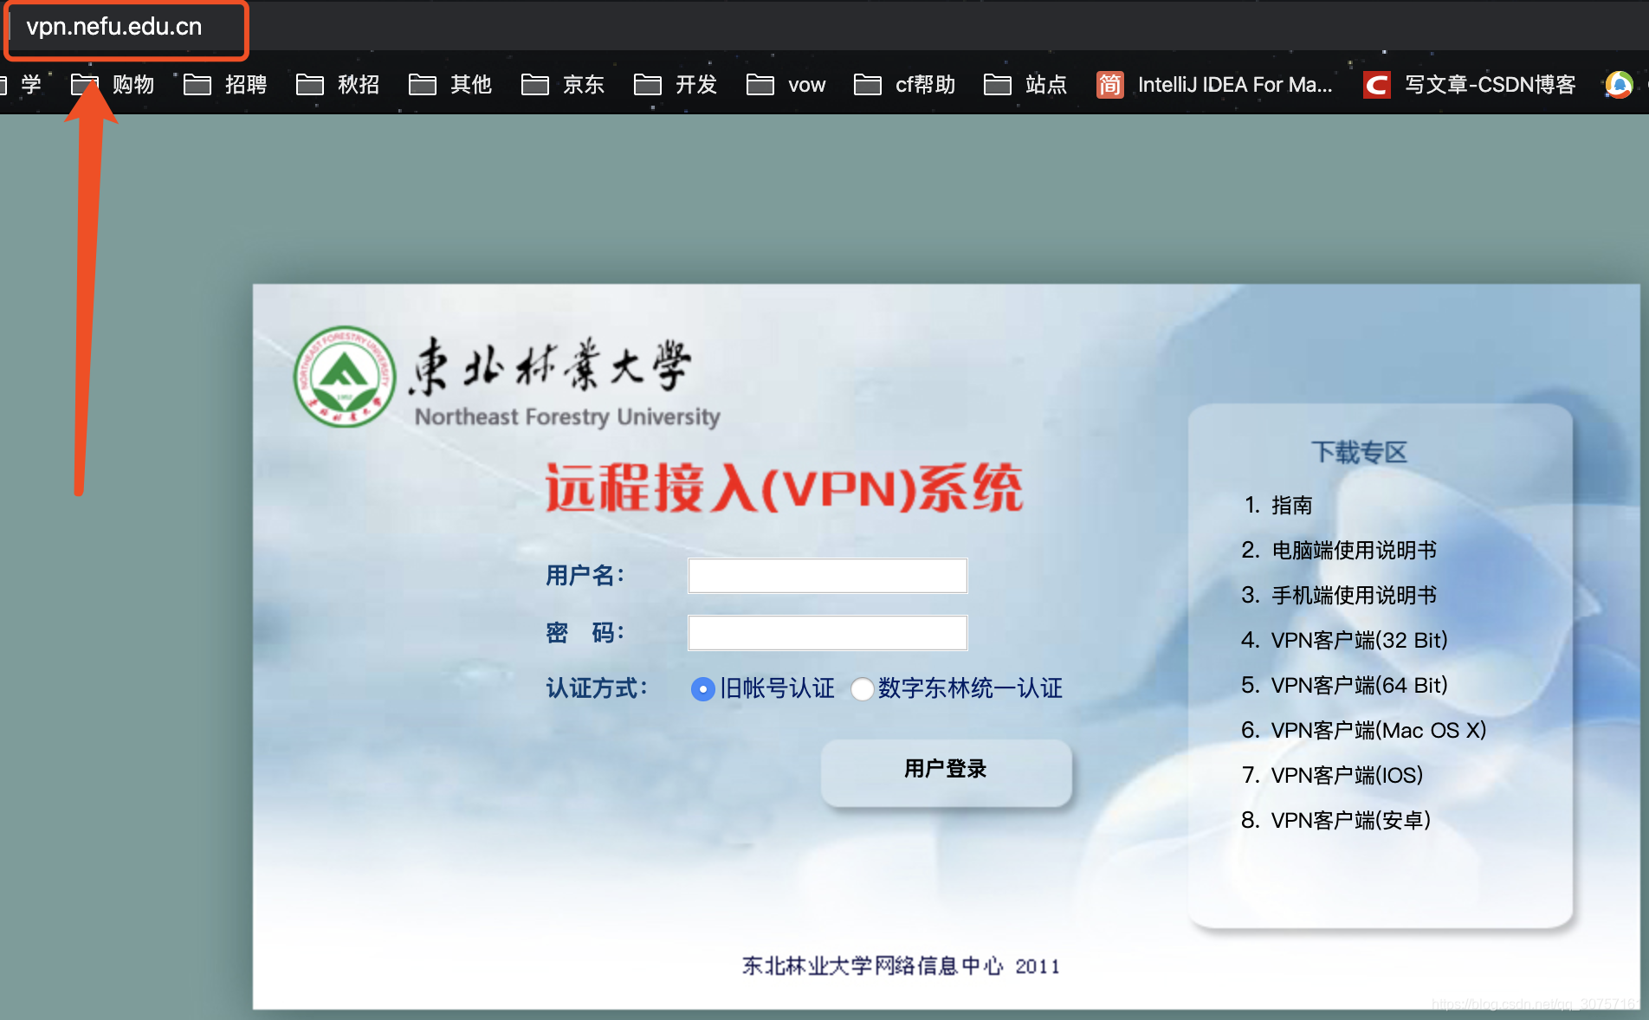
Task: Open the 购物 bookmark folder
Action: (113, 85)
